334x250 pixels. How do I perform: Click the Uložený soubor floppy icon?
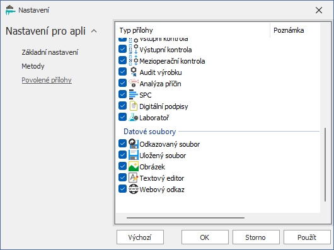tap(134, 155)
